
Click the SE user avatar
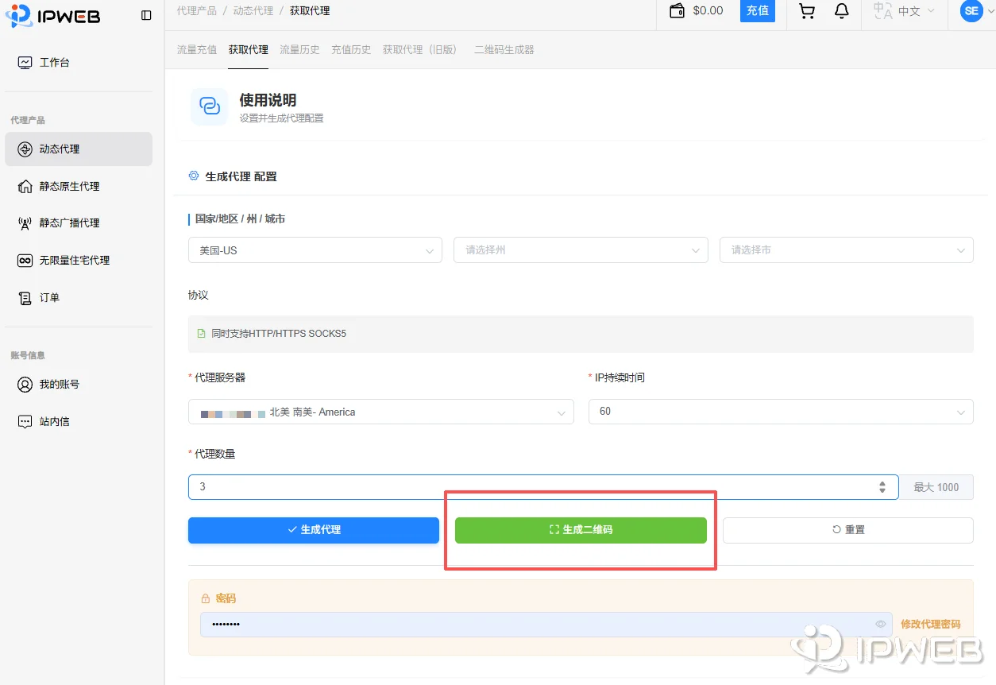971,11
